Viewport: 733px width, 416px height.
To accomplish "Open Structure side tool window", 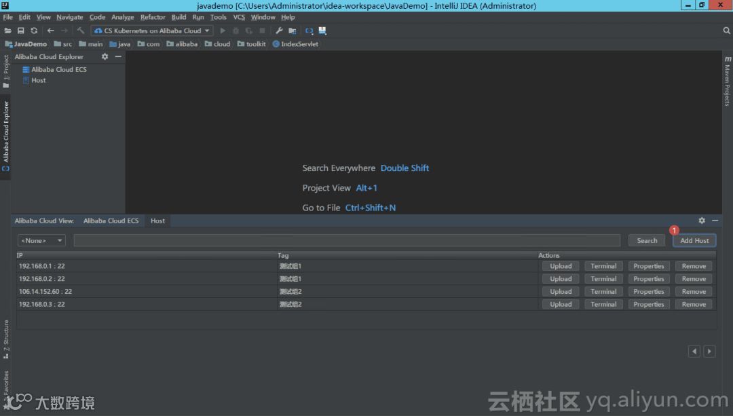I will [x=6, y=339].
